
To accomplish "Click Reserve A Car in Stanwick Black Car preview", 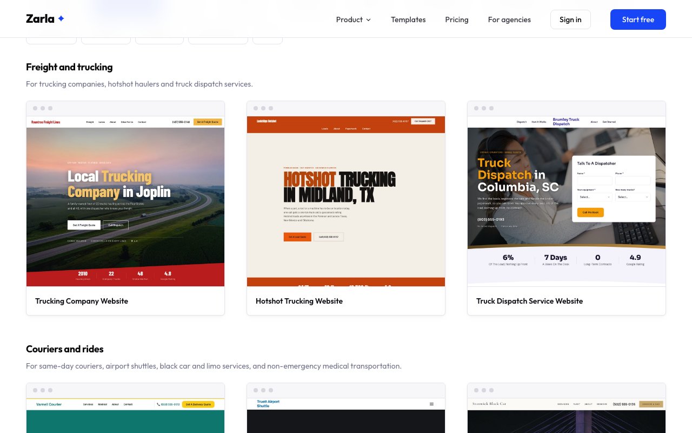I will click(651, 404).
